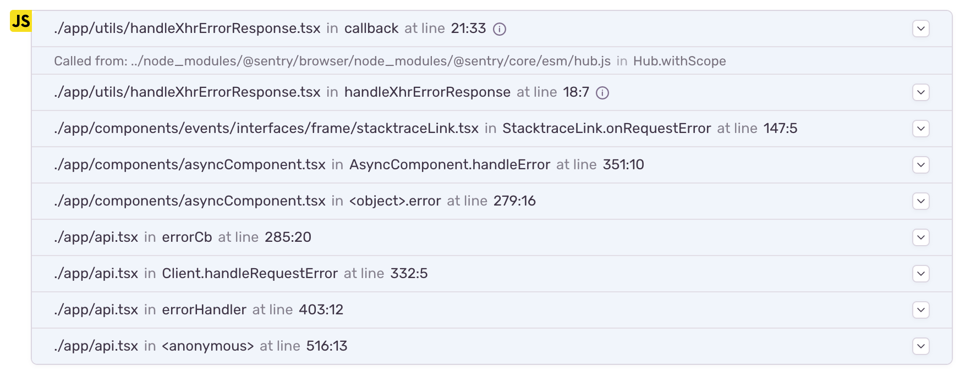The image size is (965, 377).
Task: Expand the callback frame at line 21:33
Action: [920, 29]
